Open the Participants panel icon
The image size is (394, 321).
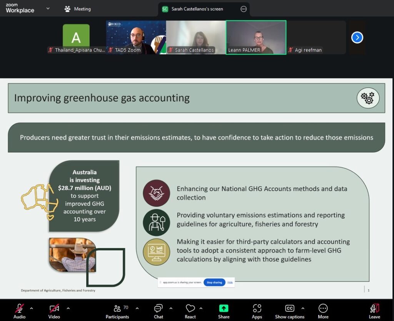coord(117,309)
